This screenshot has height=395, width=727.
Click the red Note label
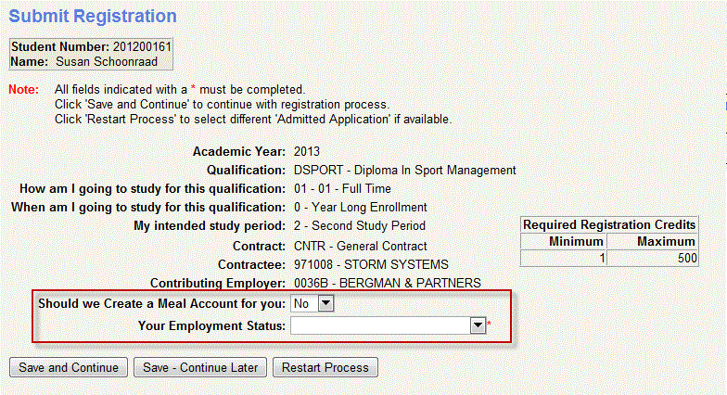(23, 89)
